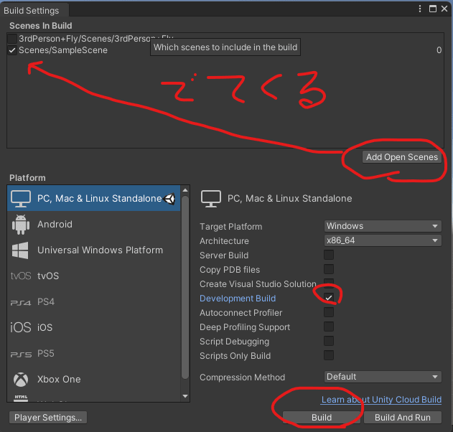Choose Universal Windows Platform icon
Screen dimensions: 453x432
[x=20, y=250]
